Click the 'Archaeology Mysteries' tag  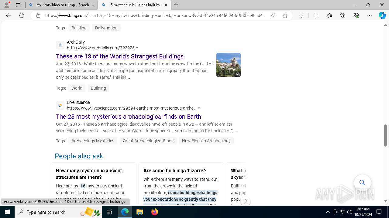click(93, 141)
